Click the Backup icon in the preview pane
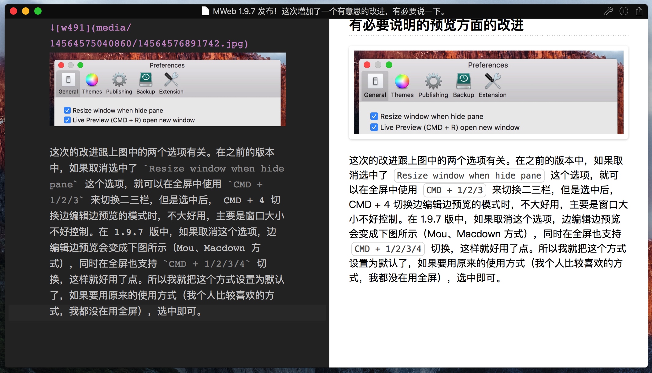Screen dimensions: 652x373 click(463, 81)
